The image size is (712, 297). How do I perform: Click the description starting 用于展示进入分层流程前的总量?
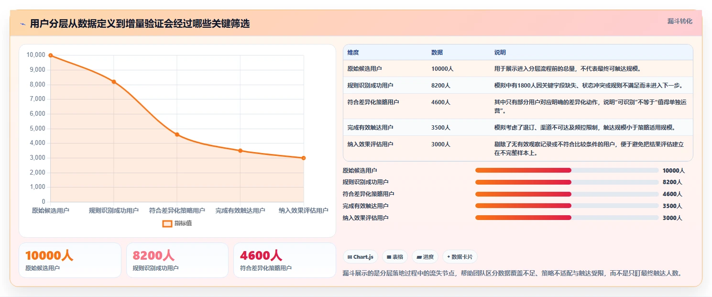tap(568, 69)
